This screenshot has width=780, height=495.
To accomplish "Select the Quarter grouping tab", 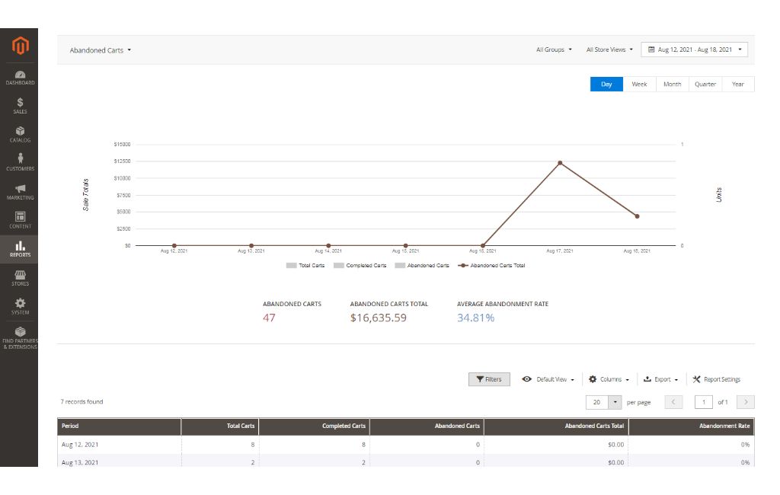I will pyautogui.click(x=705, y=84).
